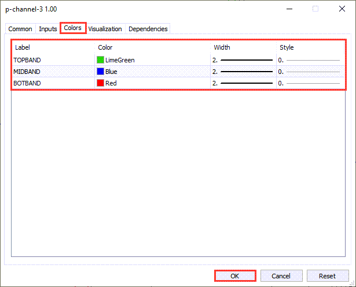Open the MIDBAND line width selector
Image resolution: width=356 pixels, height=287 pixels.
[x=243, y=72]
